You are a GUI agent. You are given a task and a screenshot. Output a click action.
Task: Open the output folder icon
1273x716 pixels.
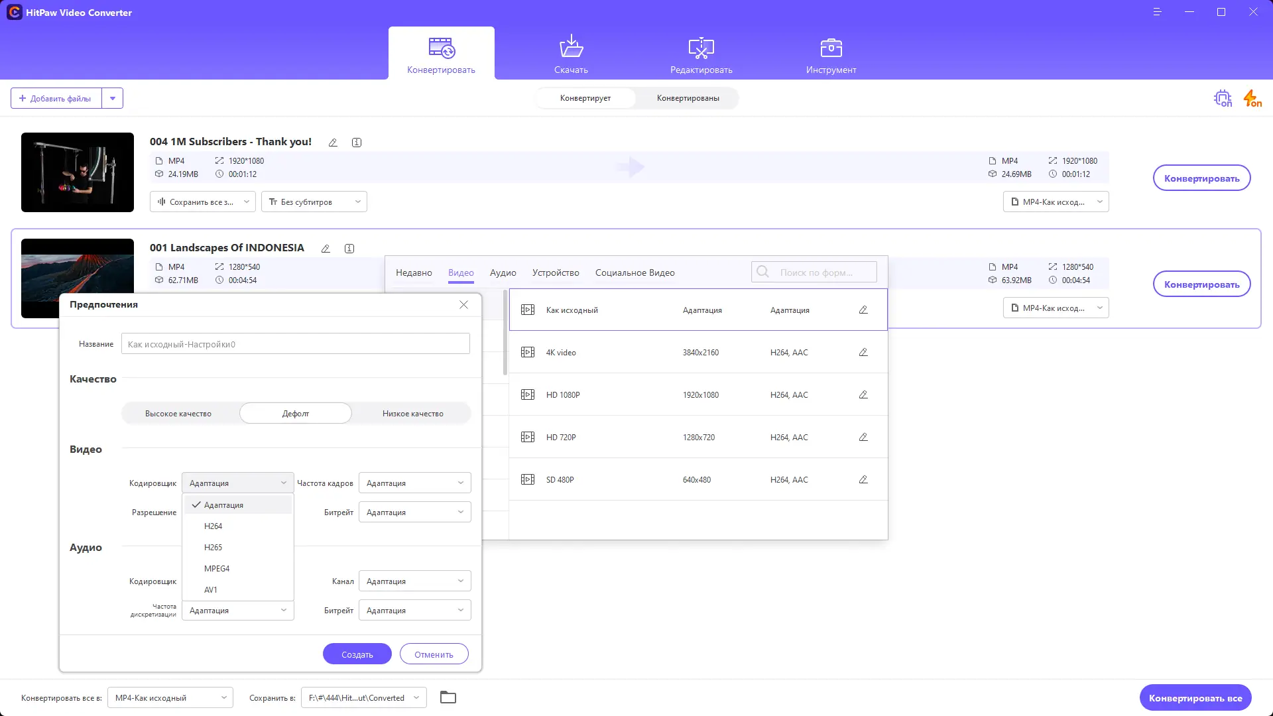[448, 697]
